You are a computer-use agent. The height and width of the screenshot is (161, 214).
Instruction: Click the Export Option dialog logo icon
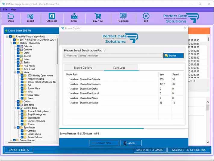(x=63, y=28)
